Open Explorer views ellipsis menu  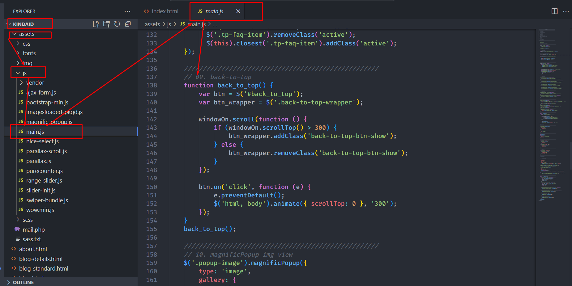click(127, 11)
